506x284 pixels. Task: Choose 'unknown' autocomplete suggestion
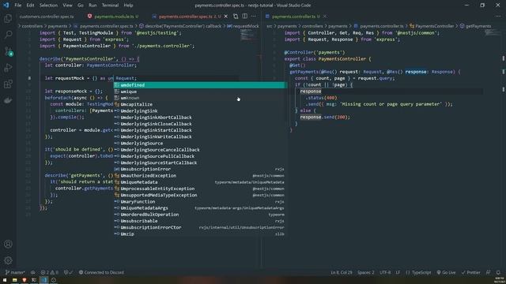click(199, 98)
